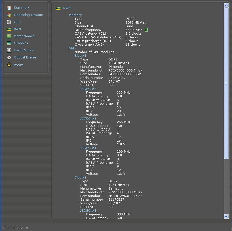The width and height of the screenshot is (232, 231).
Task: Select the Slot #1 heading
Action: pos(80,56)
